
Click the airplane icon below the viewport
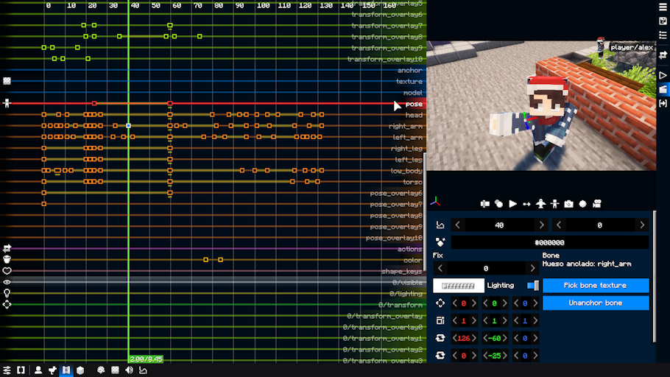[x=540, y=204]
